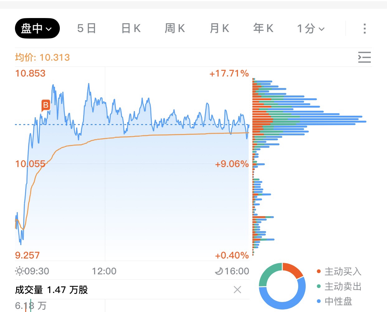Click the 成交量 1.47 万股 label
This screenshot has width=387, height=312.
pos(51,290)
